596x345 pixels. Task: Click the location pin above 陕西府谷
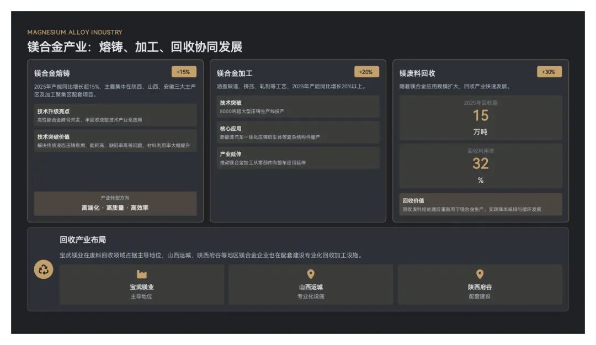click(480, 274)
